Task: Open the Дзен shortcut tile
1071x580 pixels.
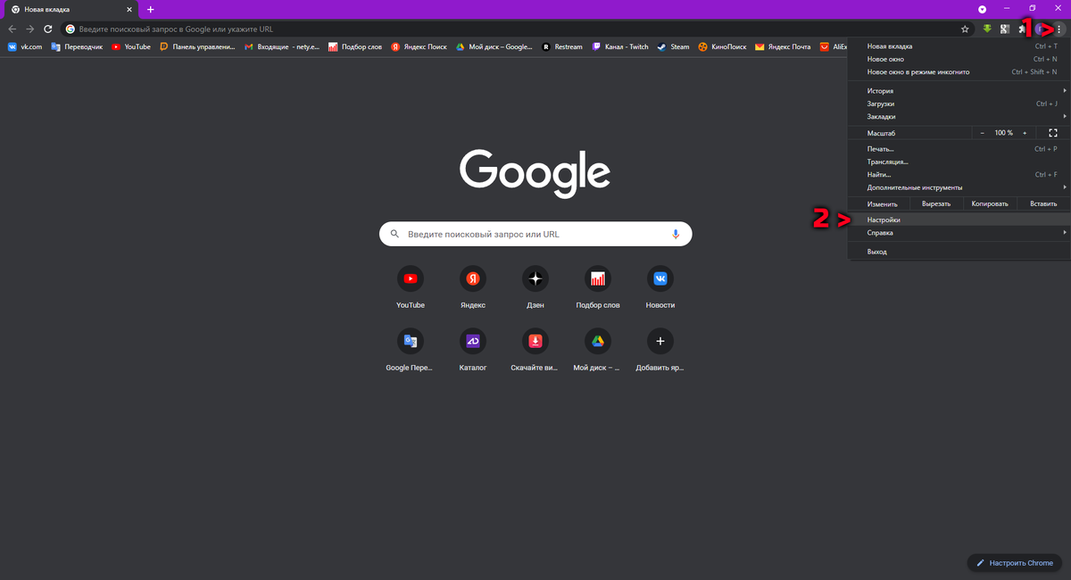Action: point(535,287)
